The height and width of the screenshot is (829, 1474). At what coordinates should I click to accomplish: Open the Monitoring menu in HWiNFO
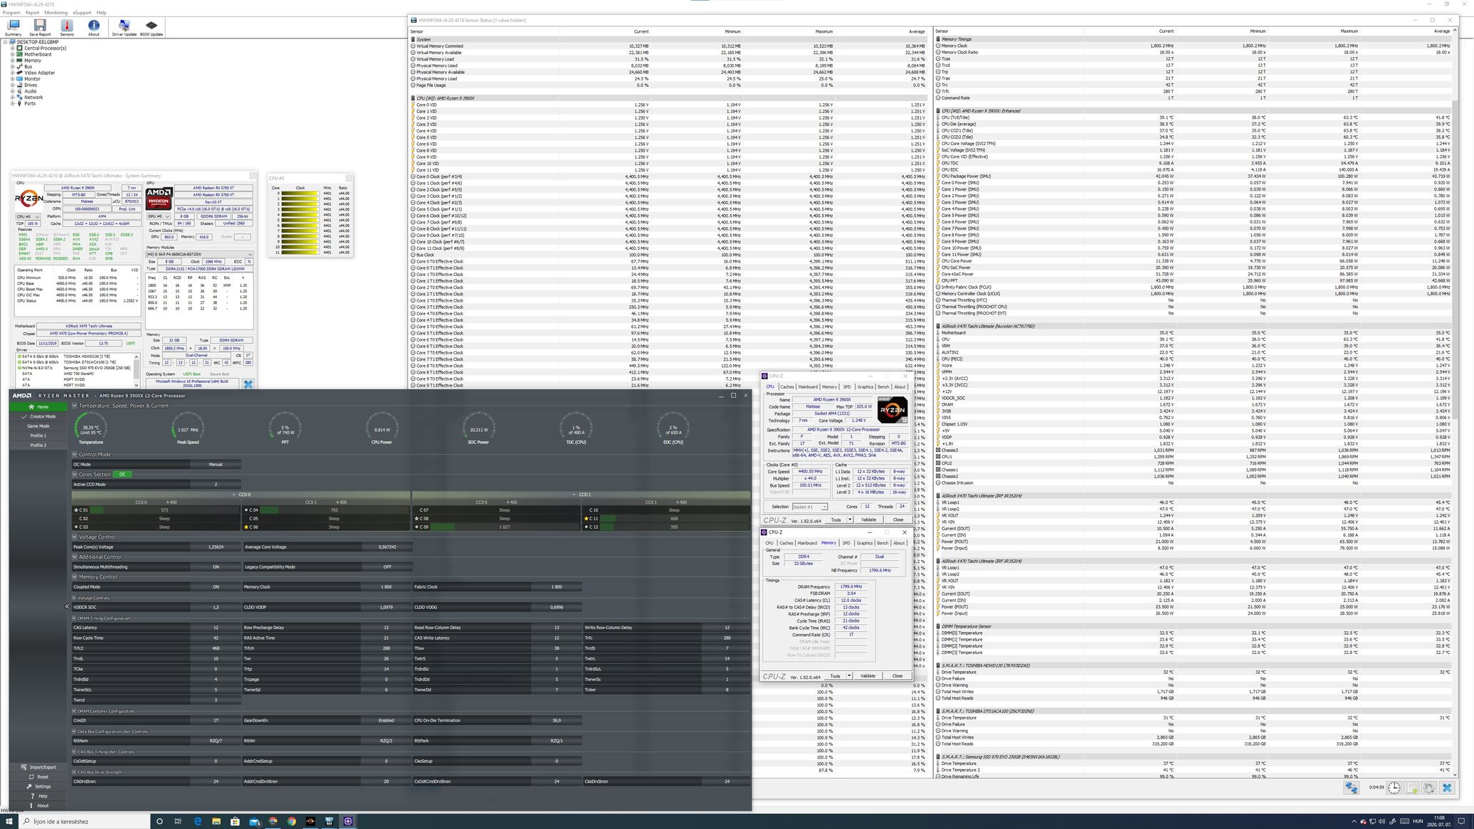tap(56, 12)
